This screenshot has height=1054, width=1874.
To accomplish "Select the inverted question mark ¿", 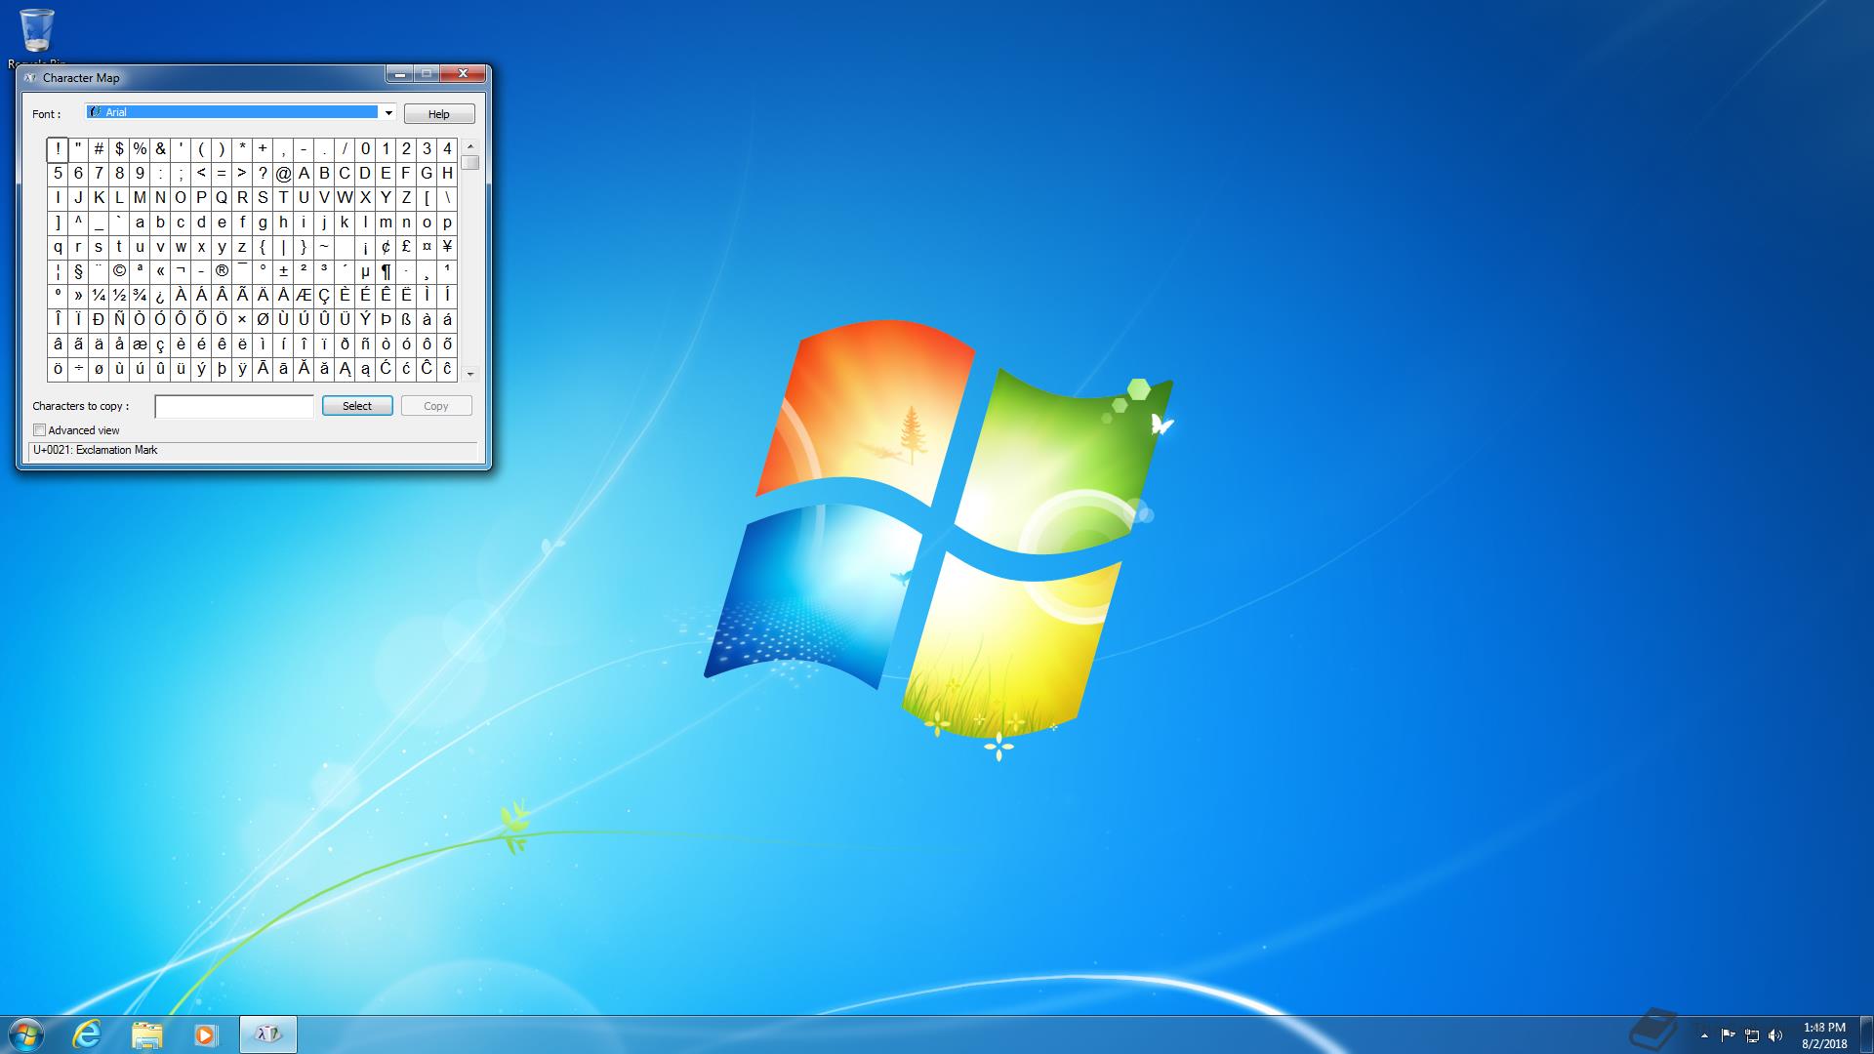I will (x=160, y=296).
